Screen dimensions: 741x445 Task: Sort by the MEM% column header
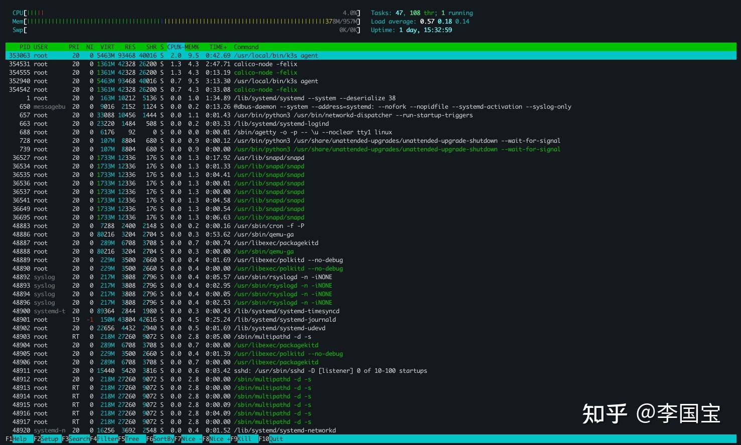pyautogui.click(x=192, y=47)
